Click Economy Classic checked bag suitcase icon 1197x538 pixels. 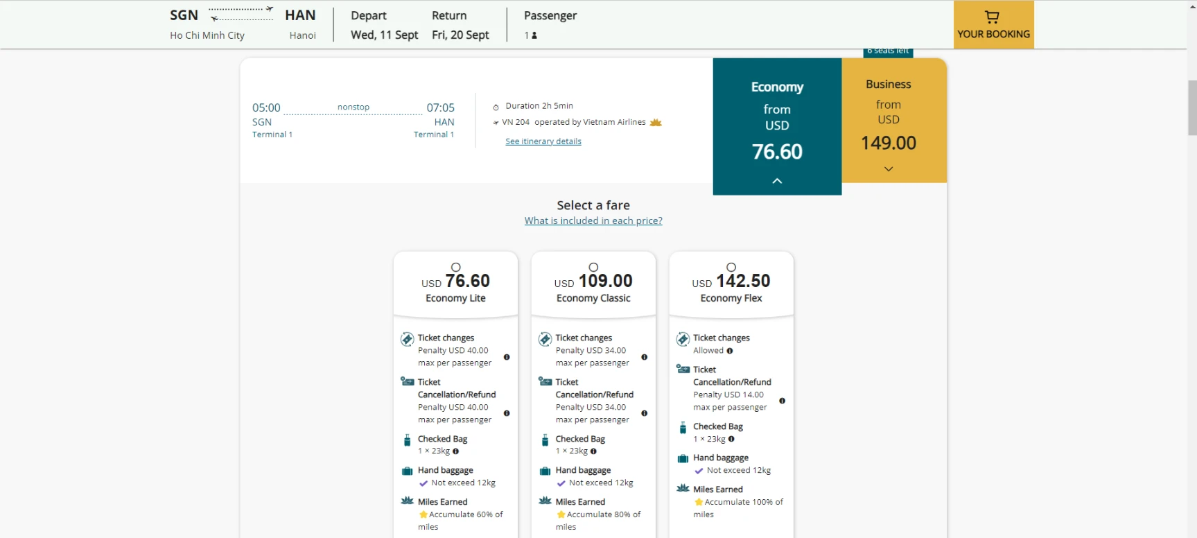[545, 440]
